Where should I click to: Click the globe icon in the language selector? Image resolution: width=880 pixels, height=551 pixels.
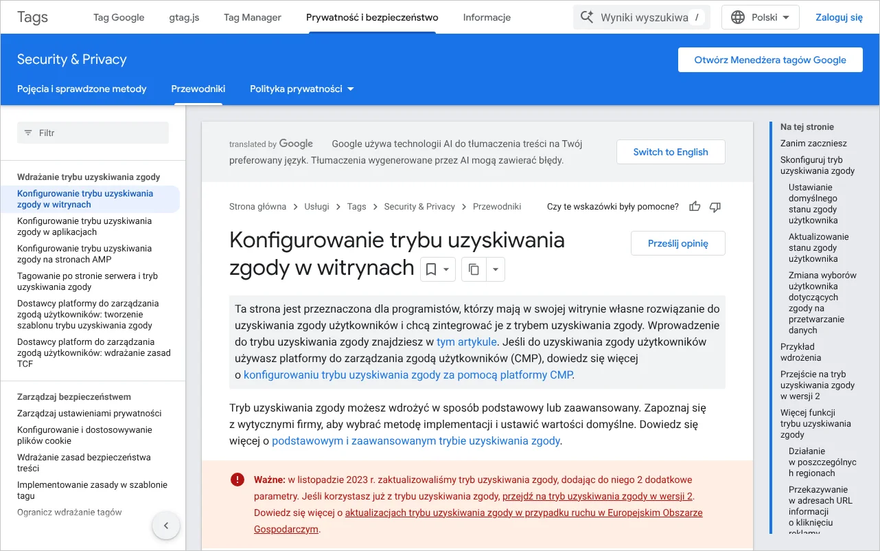738,17
